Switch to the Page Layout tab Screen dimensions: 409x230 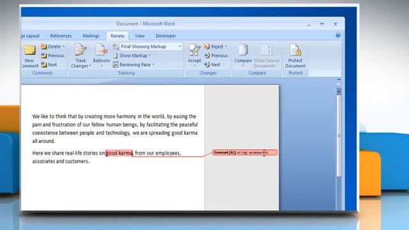tap(30, 36)
